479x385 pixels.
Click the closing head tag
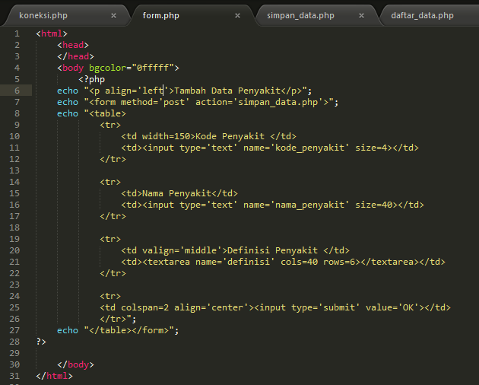[x=76, y=56]
